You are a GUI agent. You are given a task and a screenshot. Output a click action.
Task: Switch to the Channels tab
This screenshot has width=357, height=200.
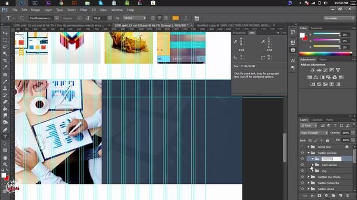[x=317, y=120]
